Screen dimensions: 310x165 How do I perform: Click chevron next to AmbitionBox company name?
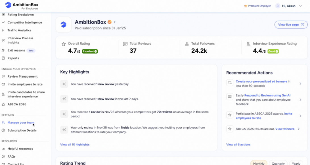click(115, 22)
